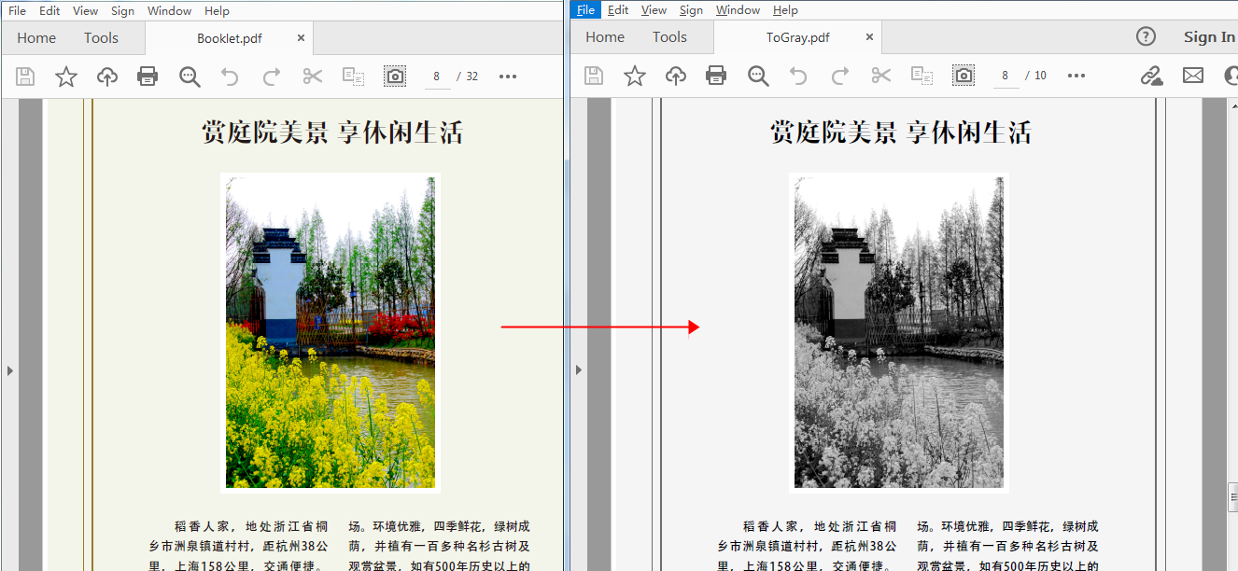
Task: Open Sign menu in ToGray.pdf window
Action: (x=691, y=10)
